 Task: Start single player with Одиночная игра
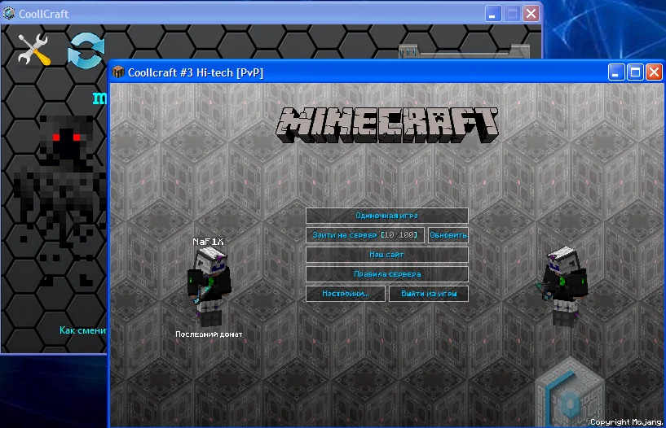(x=386, y=216)
